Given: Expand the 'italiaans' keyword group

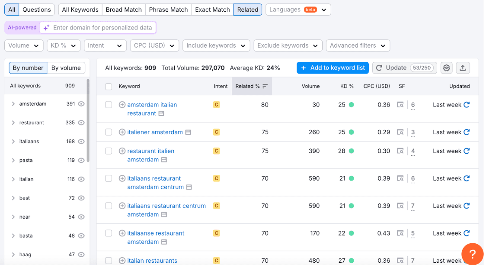Looking at the screenshot, I should click(13, 142).
